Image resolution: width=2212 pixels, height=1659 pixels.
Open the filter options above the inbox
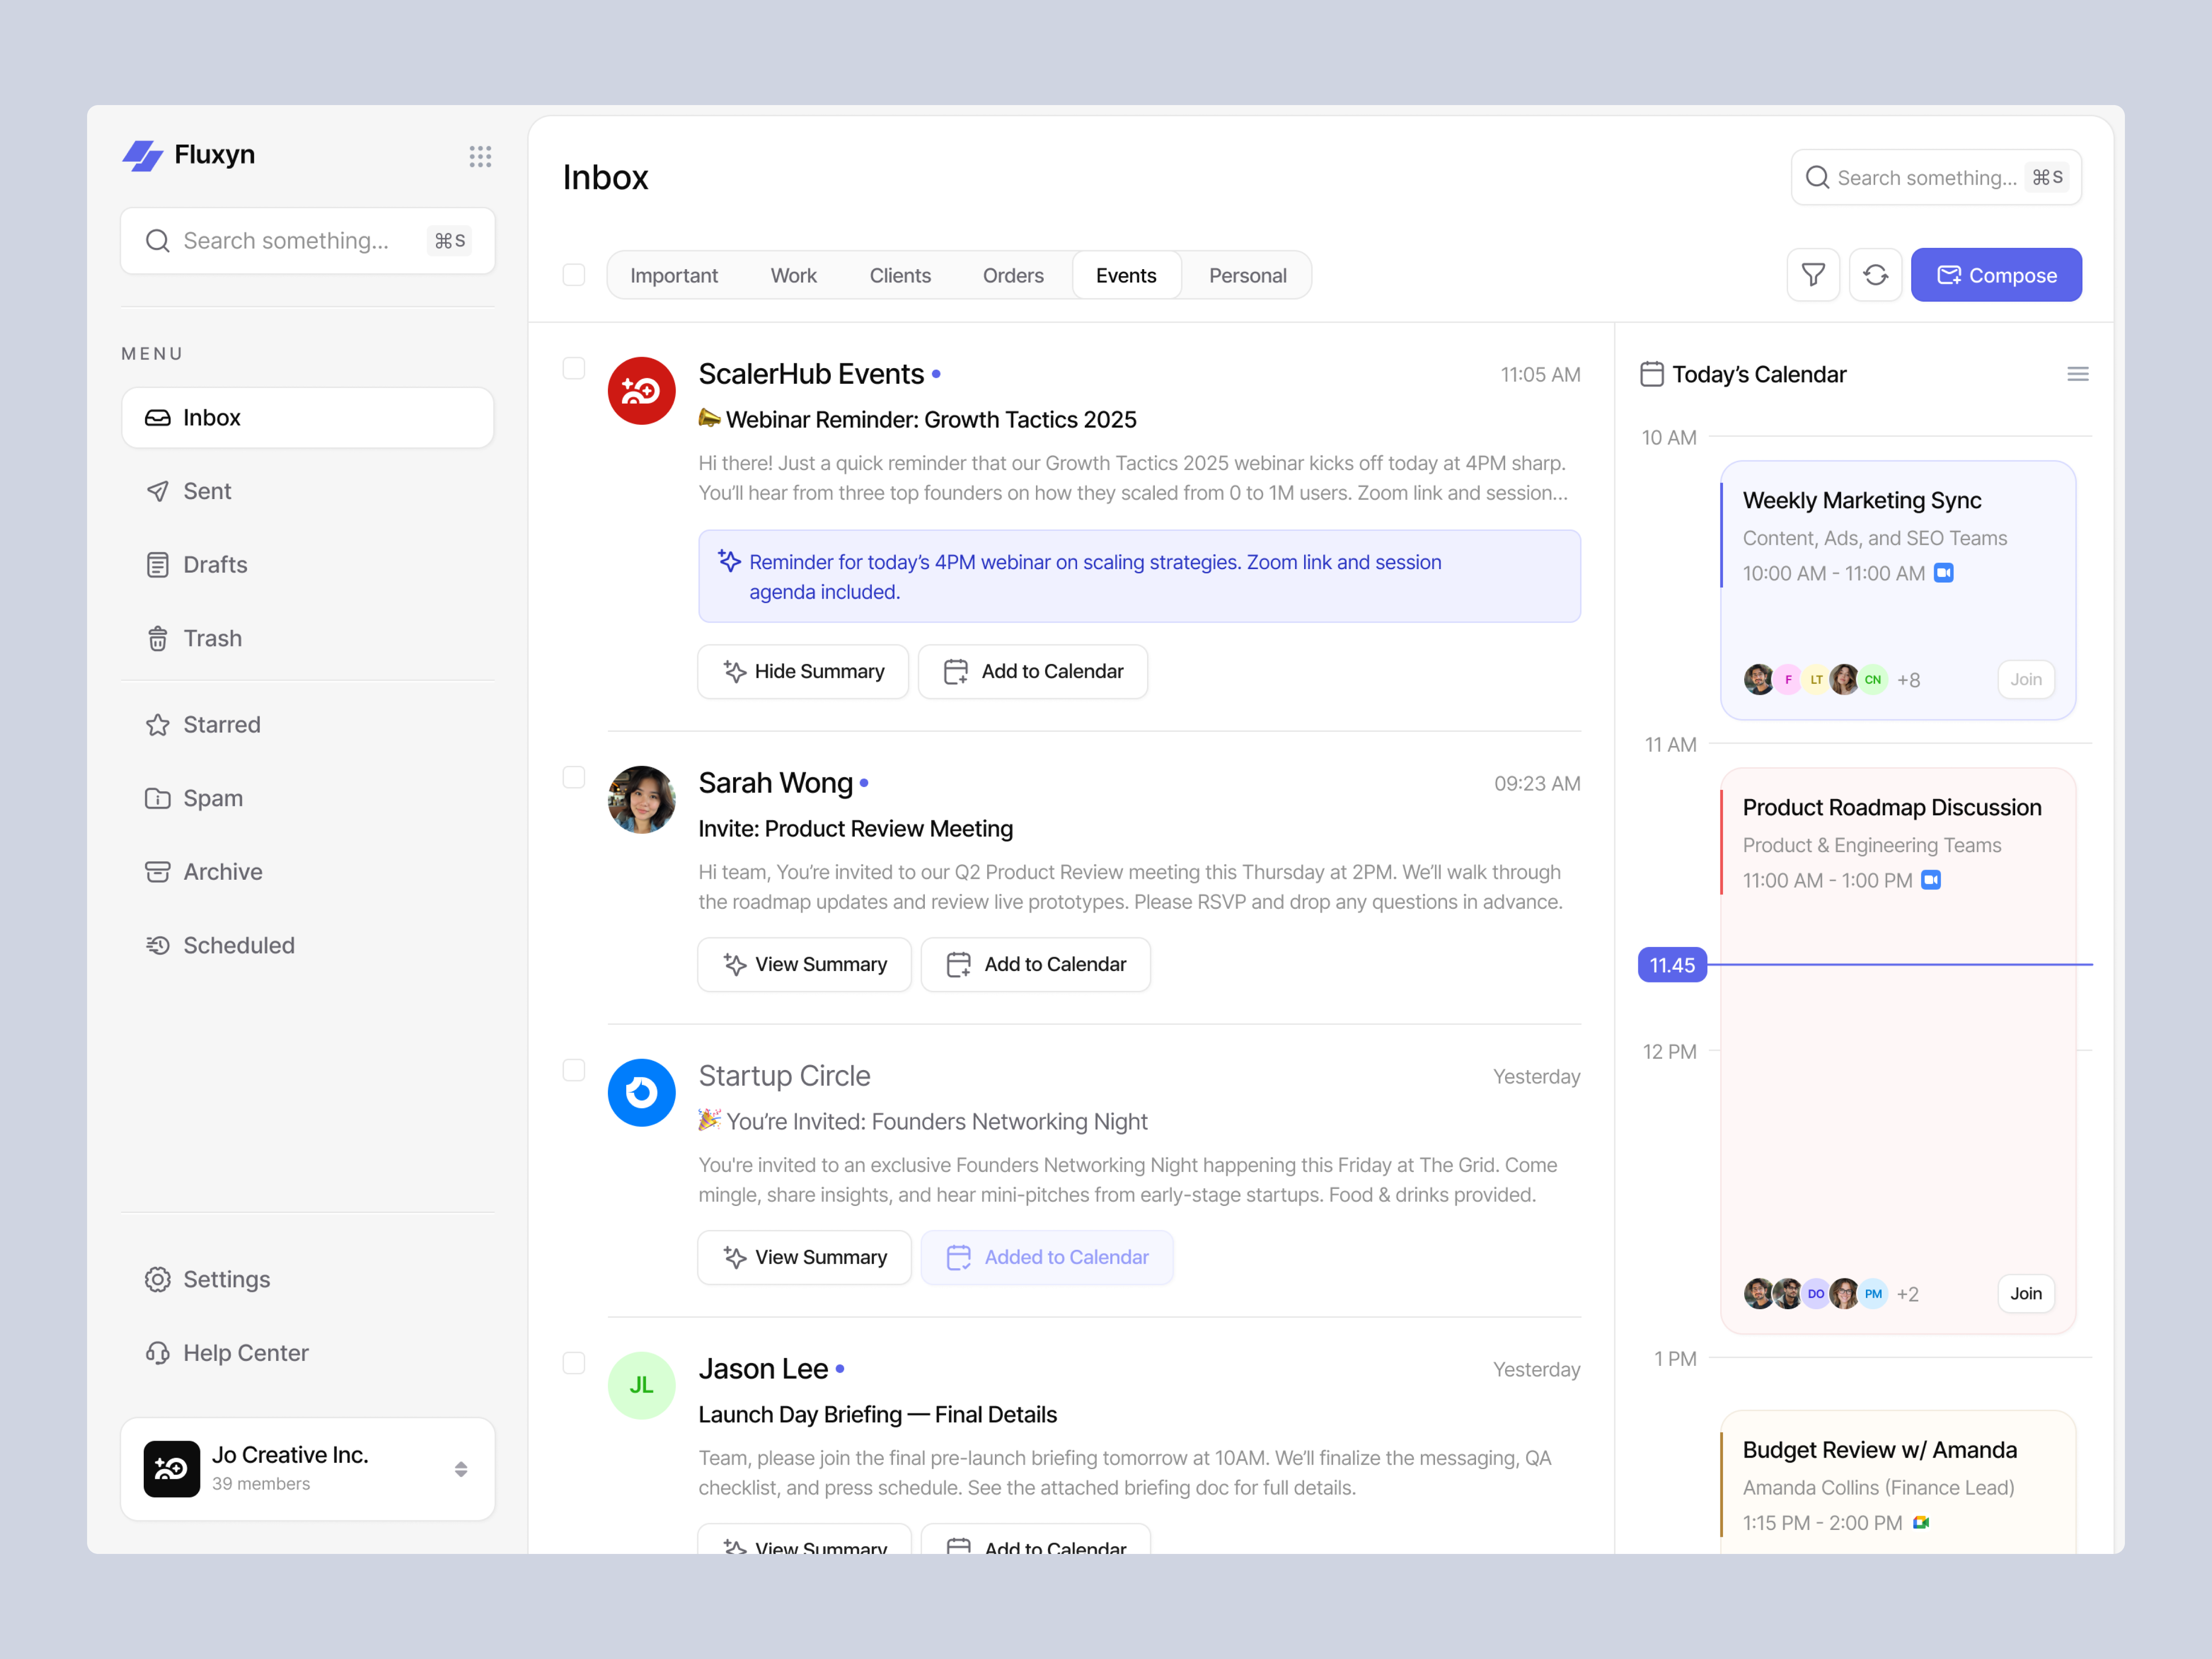[x=1813, y=274]
